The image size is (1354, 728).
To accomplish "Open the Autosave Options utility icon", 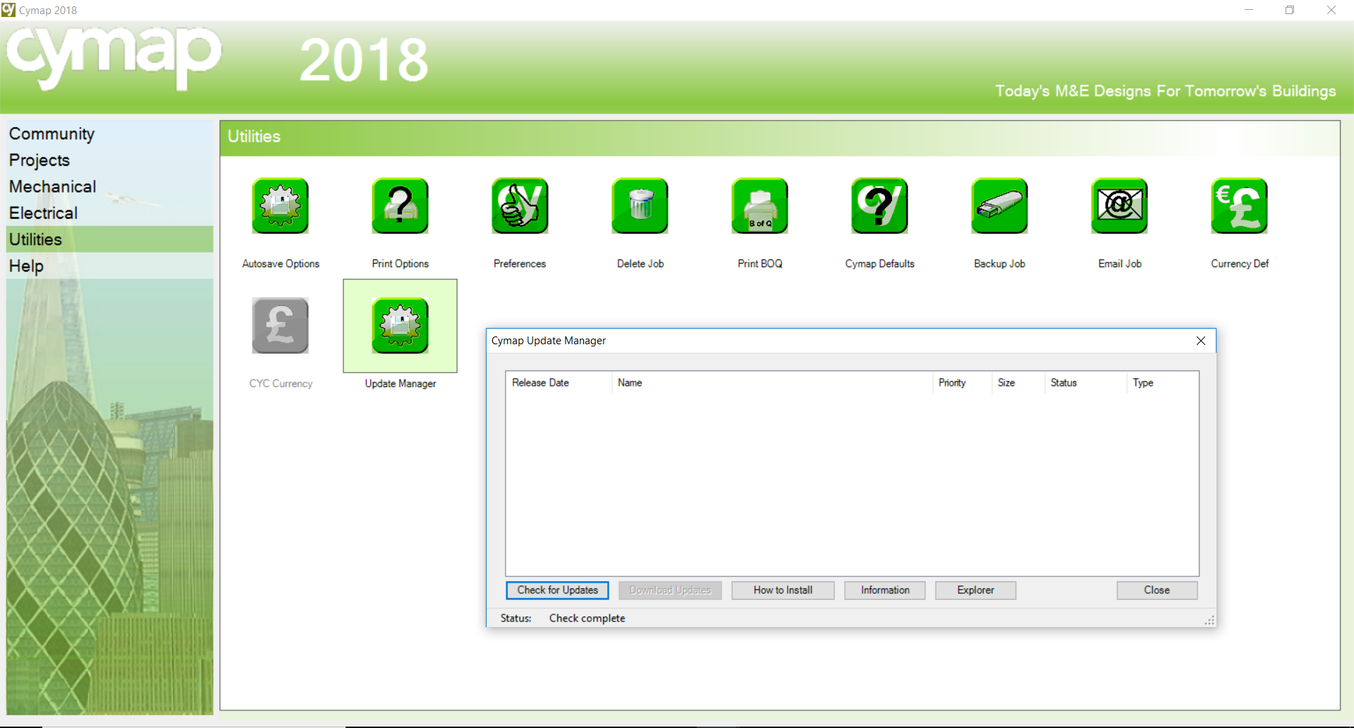I will point(280,205).
